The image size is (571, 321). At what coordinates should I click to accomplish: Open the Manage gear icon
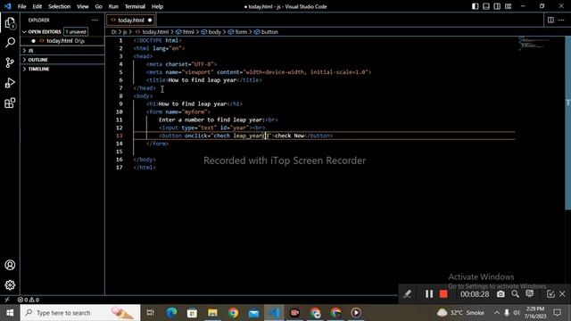point(10,285)
